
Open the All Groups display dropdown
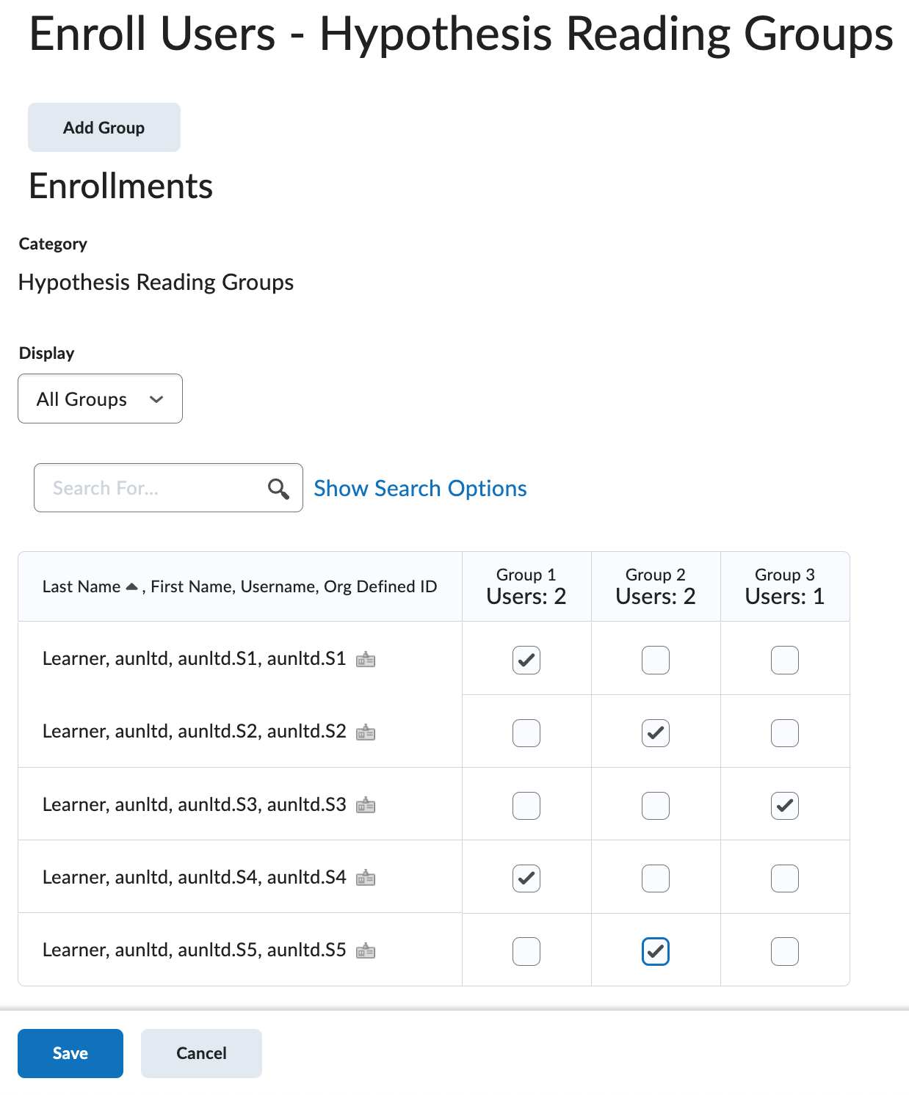pyautogui.click(x=100, y=399)
